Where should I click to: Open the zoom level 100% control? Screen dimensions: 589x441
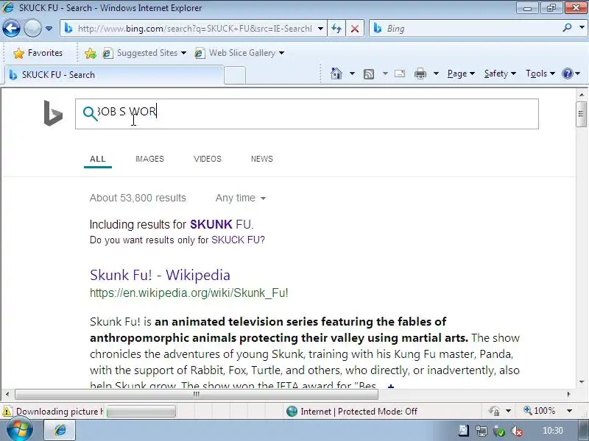[540, 411]
